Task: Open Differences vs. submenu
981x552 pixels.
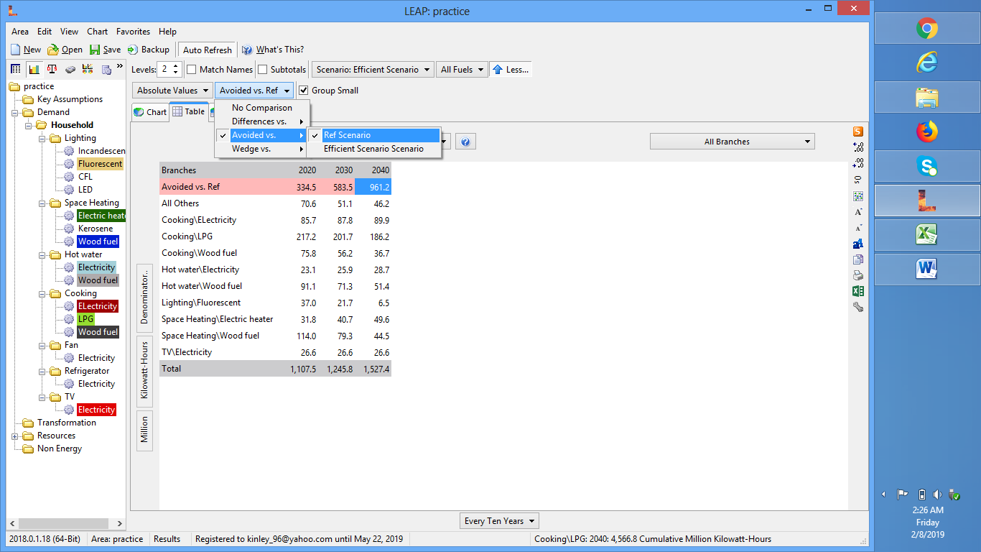Action: pyautogui.click(x=262, y=121)
